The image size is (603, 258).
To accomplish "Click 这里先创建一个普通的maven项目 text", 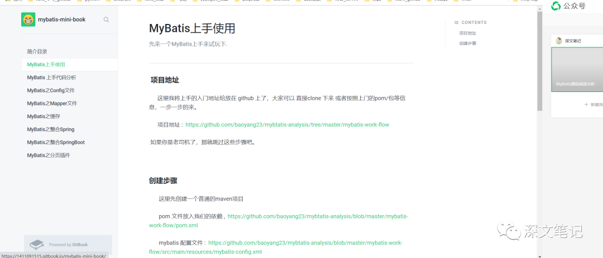I will 201,199.
